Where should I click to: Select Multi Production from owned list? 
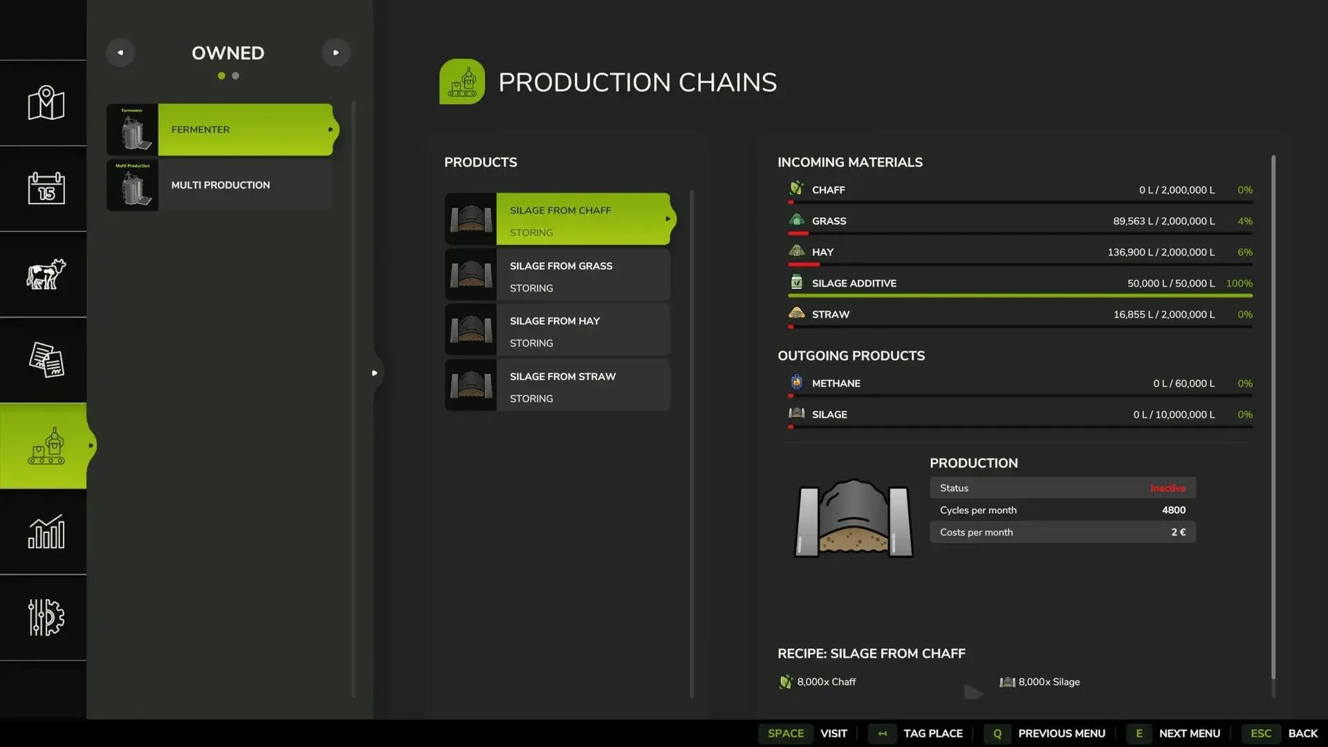click(x=220, y=185)
